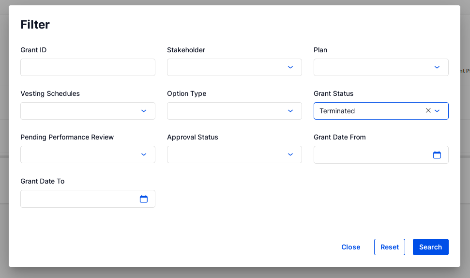Viewport: 470px width, 278px height.
Task: Open the Grant Date To calendar picker
Action: tap(143, 199)
